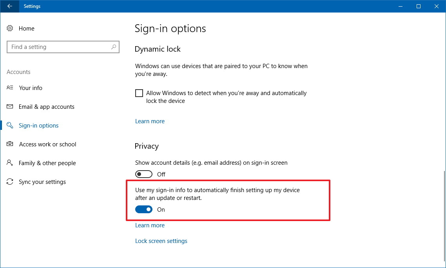This screenshot has width=446, height=268.
Task: Open Your info account settings
Action: click(x=10, y=88)
